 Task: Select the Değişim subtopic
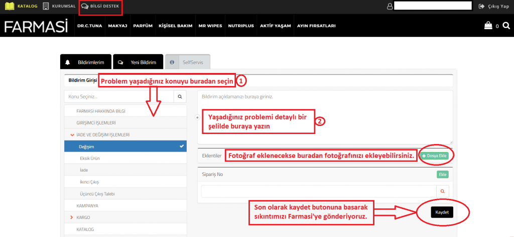(x=125, y=146)
